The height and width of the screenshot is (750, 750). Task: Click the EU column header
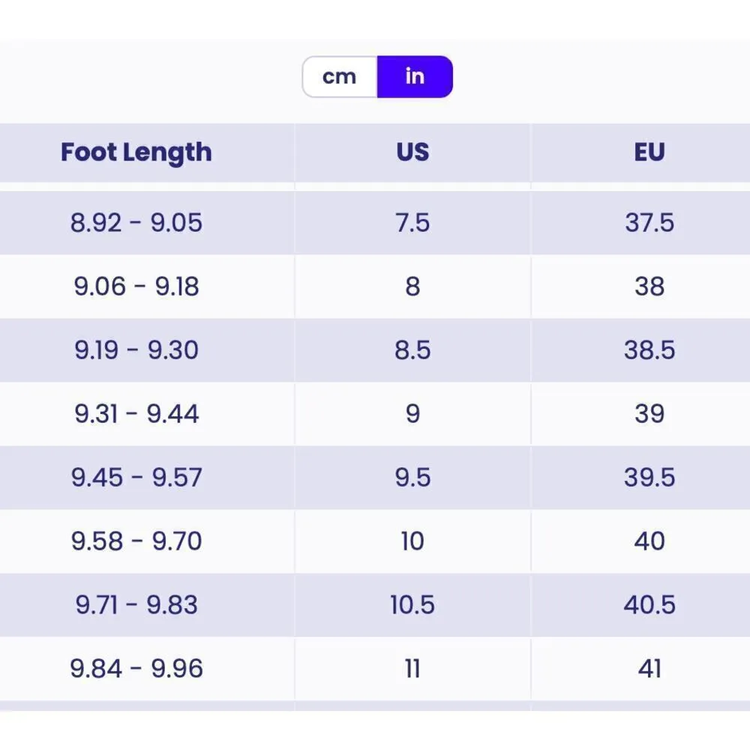click(649, 152)
